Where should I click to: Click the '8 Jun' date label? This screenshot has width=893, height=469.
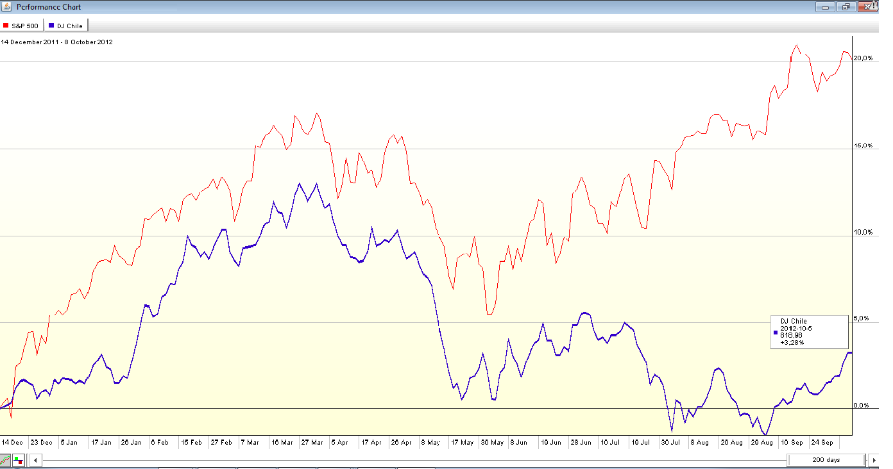click(x=520, y=442)
